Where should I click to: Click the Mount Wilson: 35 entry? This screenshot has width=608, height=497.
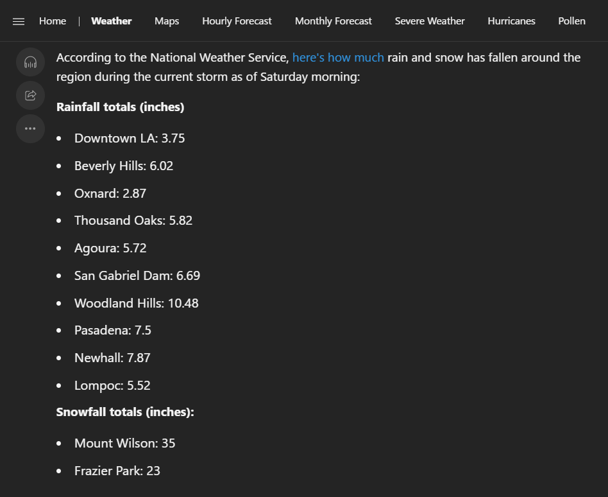[x=124, y=444]
